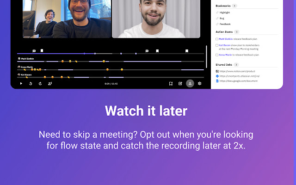Screen dimensions: 296x185
Task: Select the bookmark flag right of second comment marker
Action: (157, 51)
